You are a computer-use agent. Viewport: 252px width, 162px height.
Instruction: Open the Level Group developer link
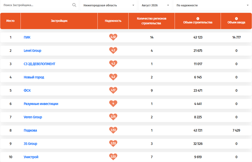[x=32, y=51]
